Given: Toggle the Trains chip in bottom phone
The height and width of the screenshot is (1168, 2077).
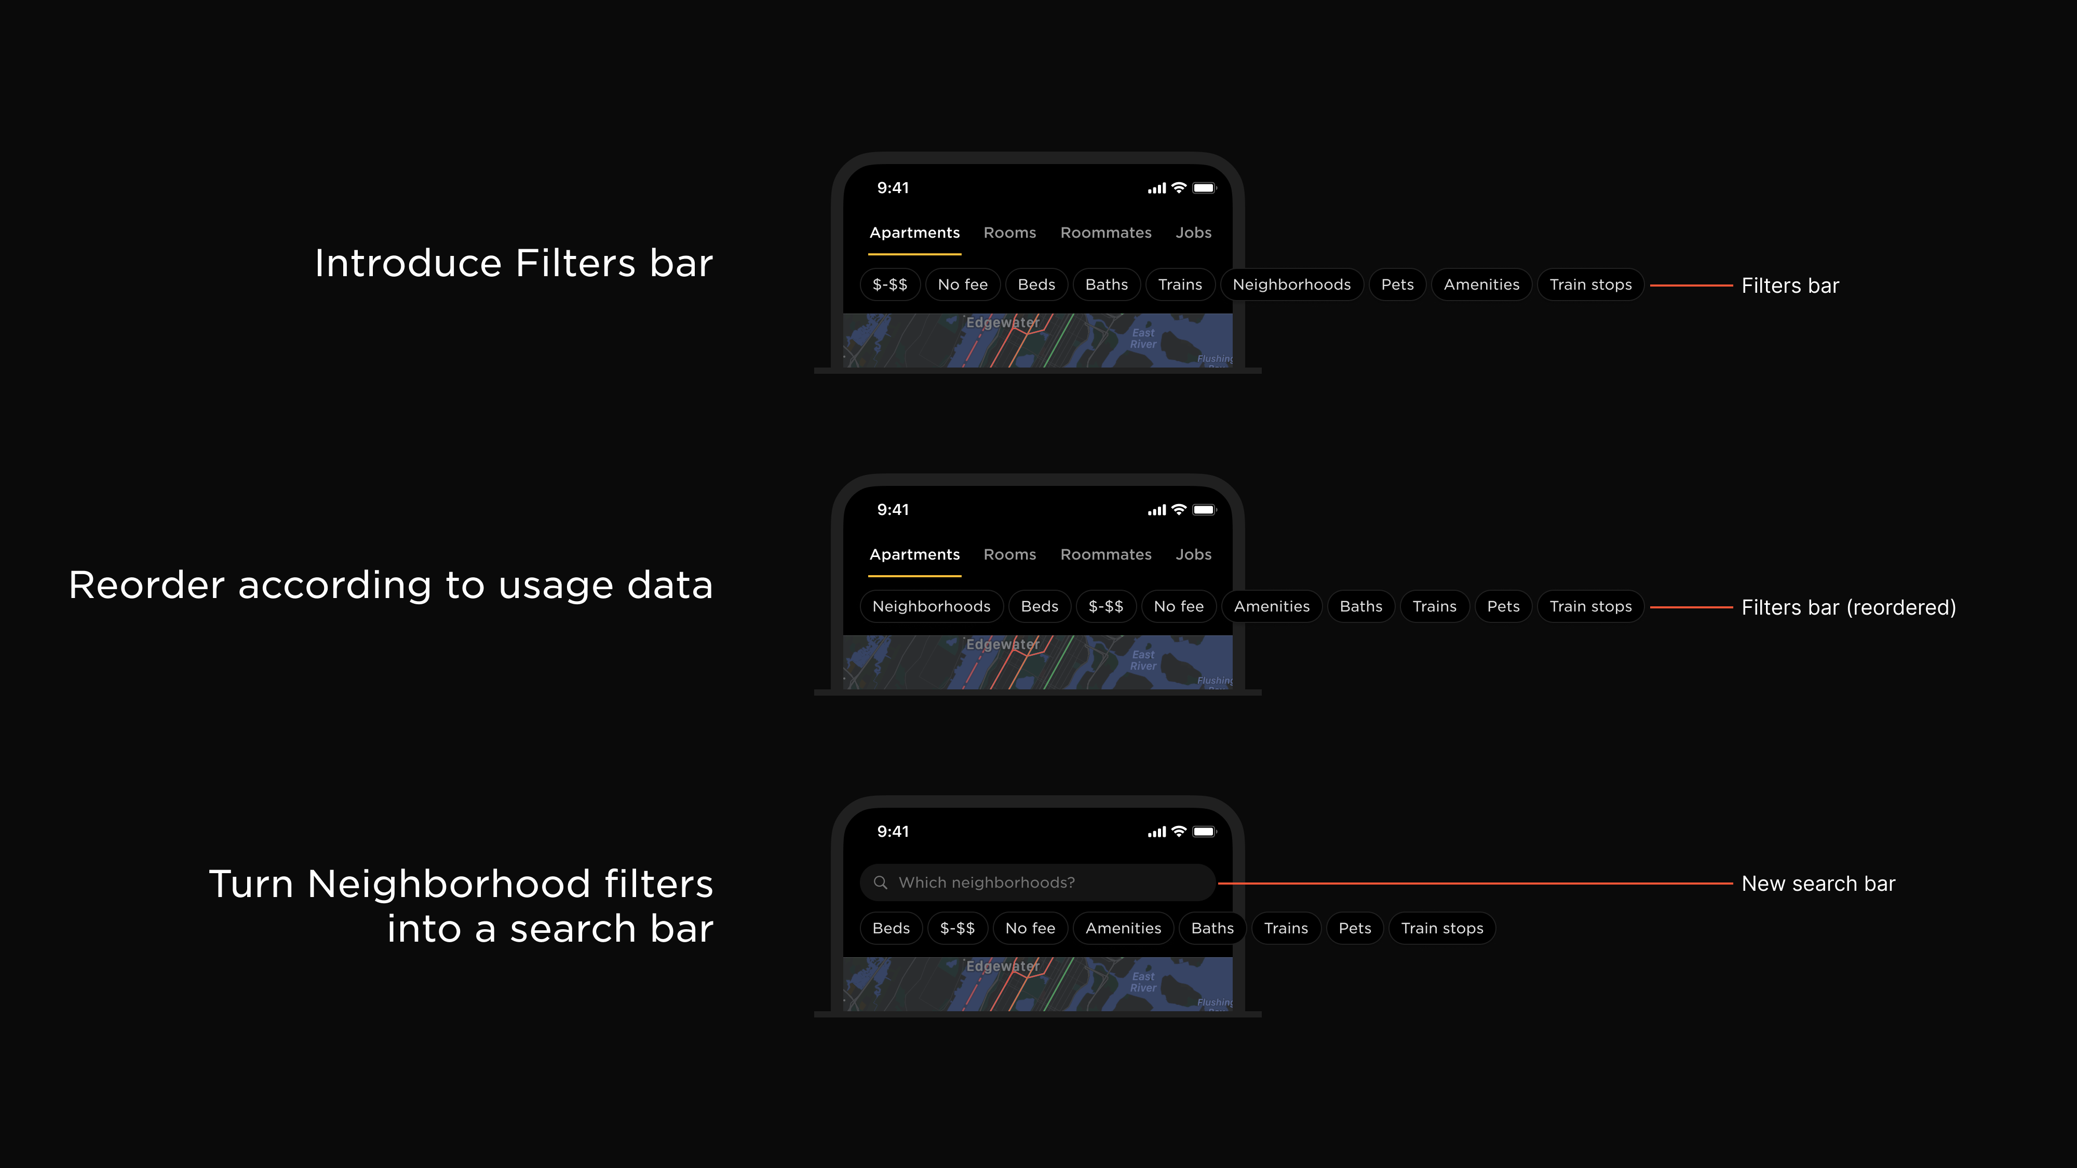Looking at the screenshot, I should click(1286, 928).
